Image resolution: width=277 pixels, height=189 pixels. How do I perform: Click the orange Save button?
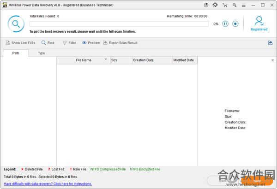click(x=257, y=181)
